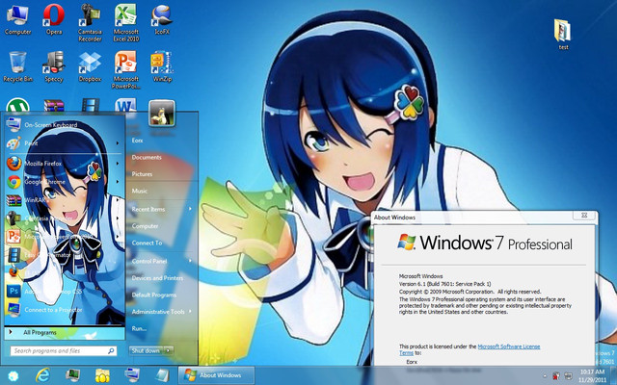Launch Mozilla Firefox from Start menu
Image resolution: width=617 pixels, height=385 pixels.
pyautogui.click(x=63, y=163)
